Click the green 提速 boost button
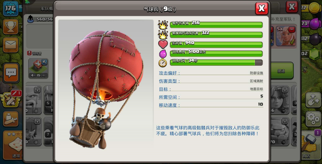This screenshot has height=164, width=322. tap(282, 71)
